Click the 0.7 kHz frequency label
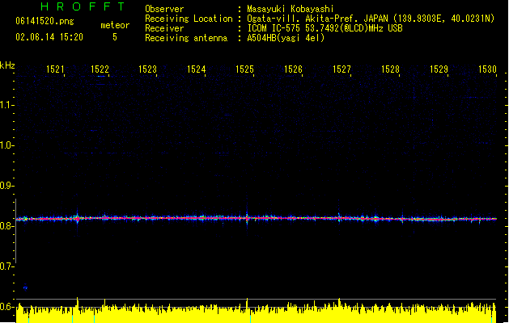The height and width of the screenshot is (323, 509). tap(6, 266)
